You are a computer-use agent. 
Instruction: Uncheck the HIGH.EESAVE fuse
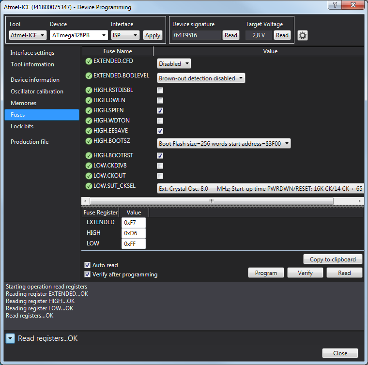tap(160, 131)
